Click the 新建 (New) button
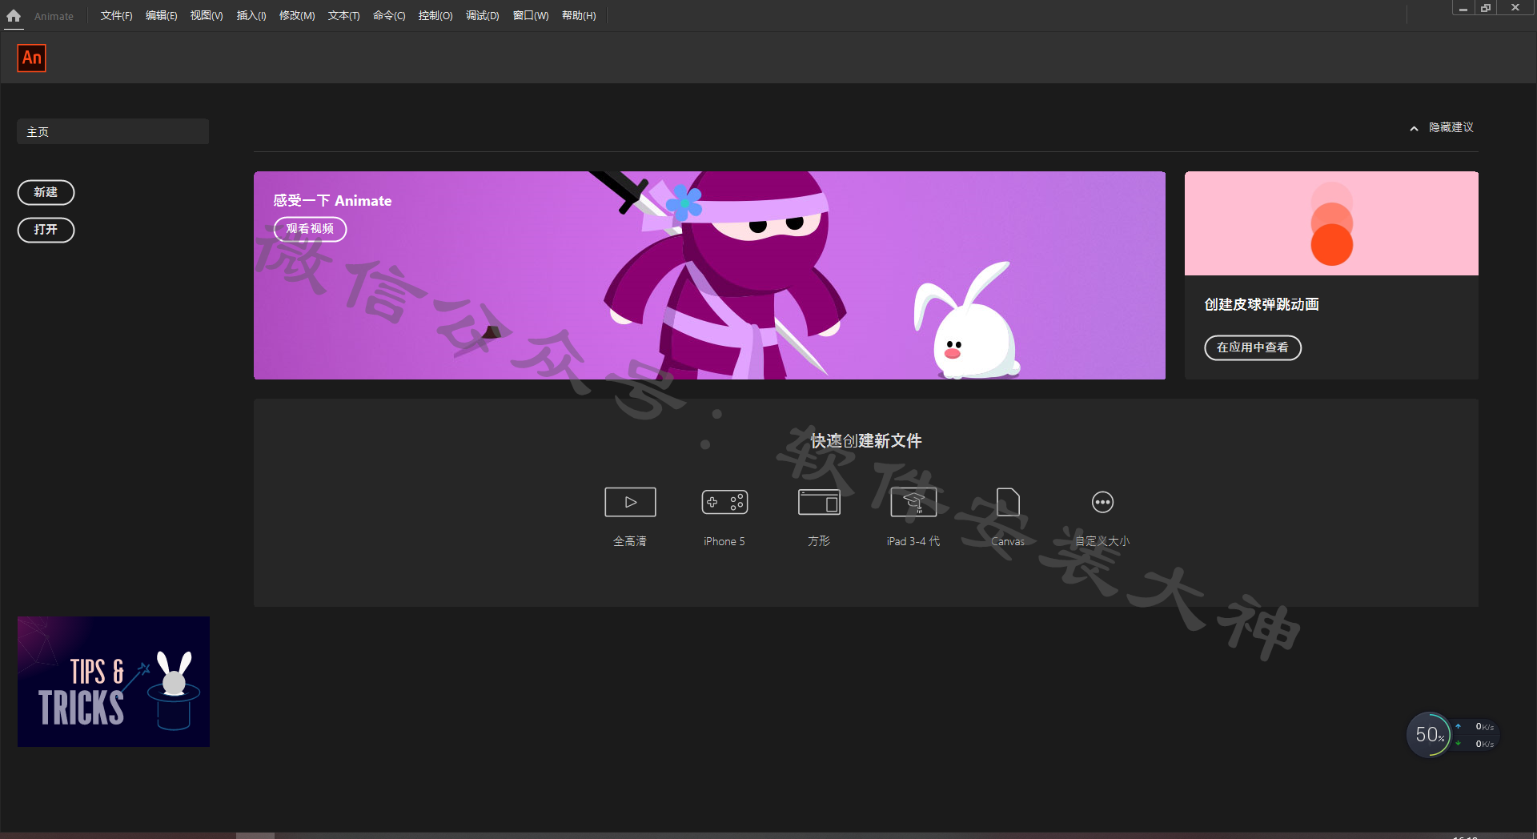Screen dimensions: 1537x839 click(x=46, y=192)
